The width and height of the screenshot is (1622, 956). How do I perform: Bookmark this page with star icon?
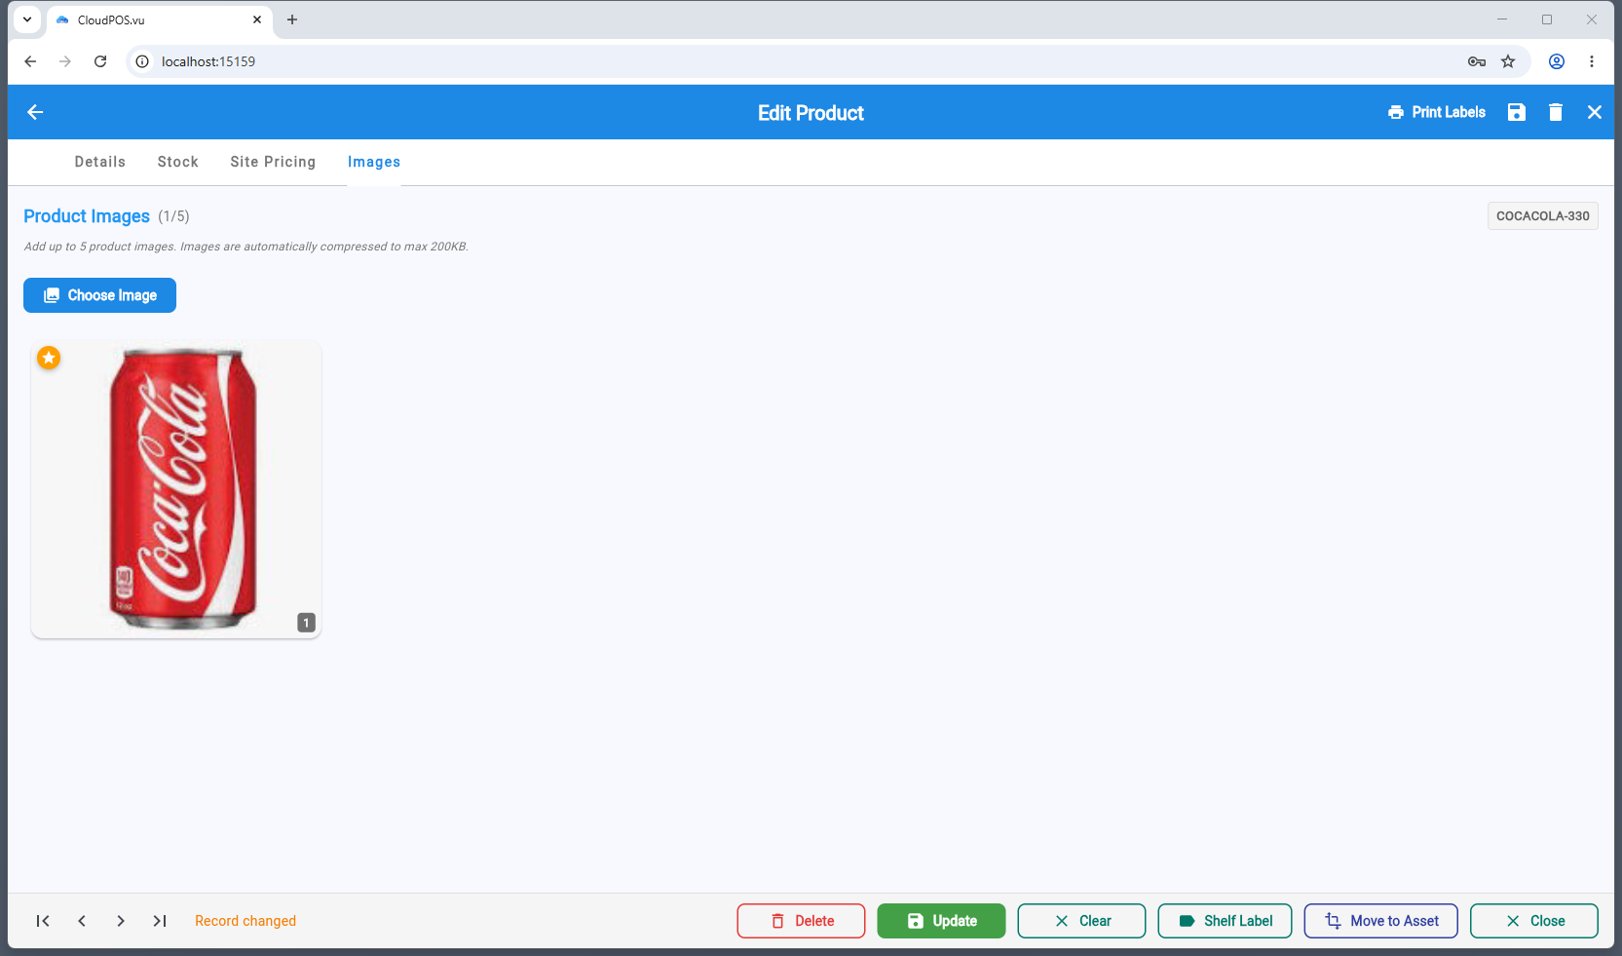coord(1508,61)
